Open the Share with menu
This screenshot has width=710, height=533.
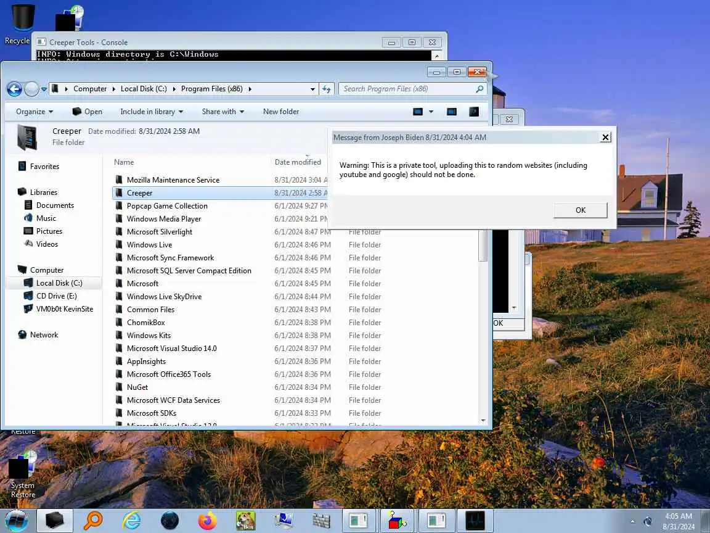coord(222,112)
